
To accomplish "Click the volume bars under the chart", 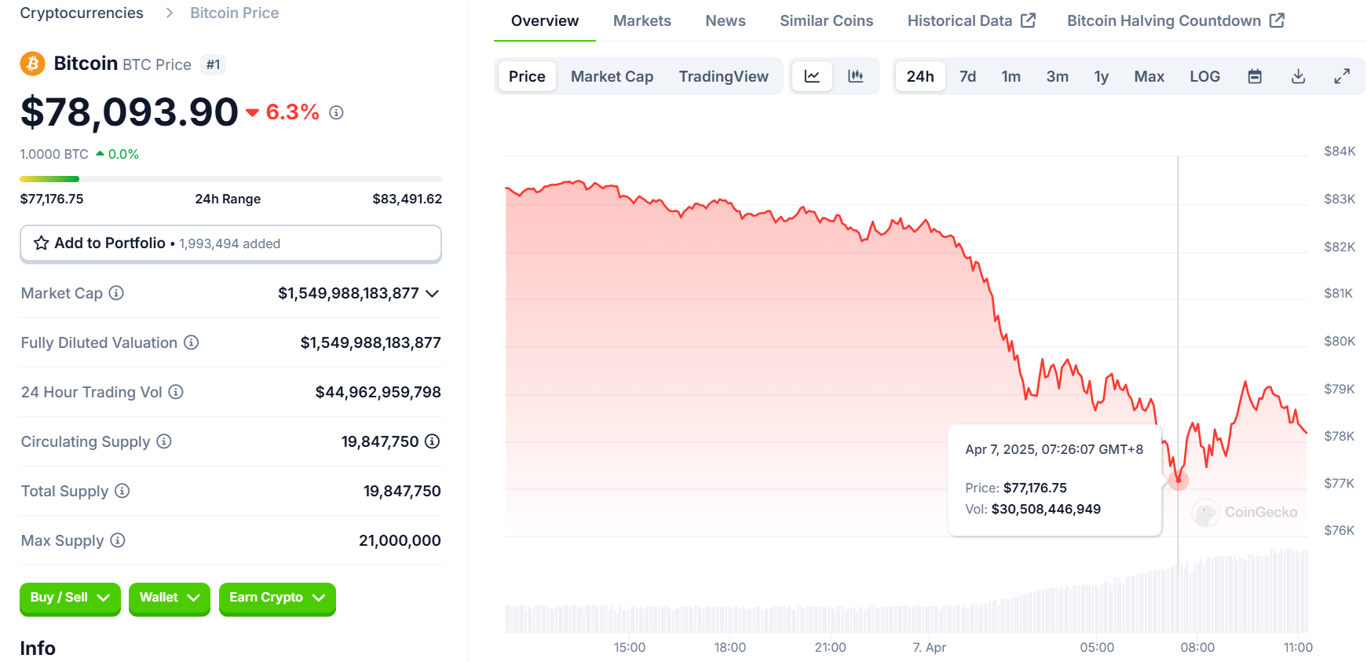I will [x=907, y=591].
